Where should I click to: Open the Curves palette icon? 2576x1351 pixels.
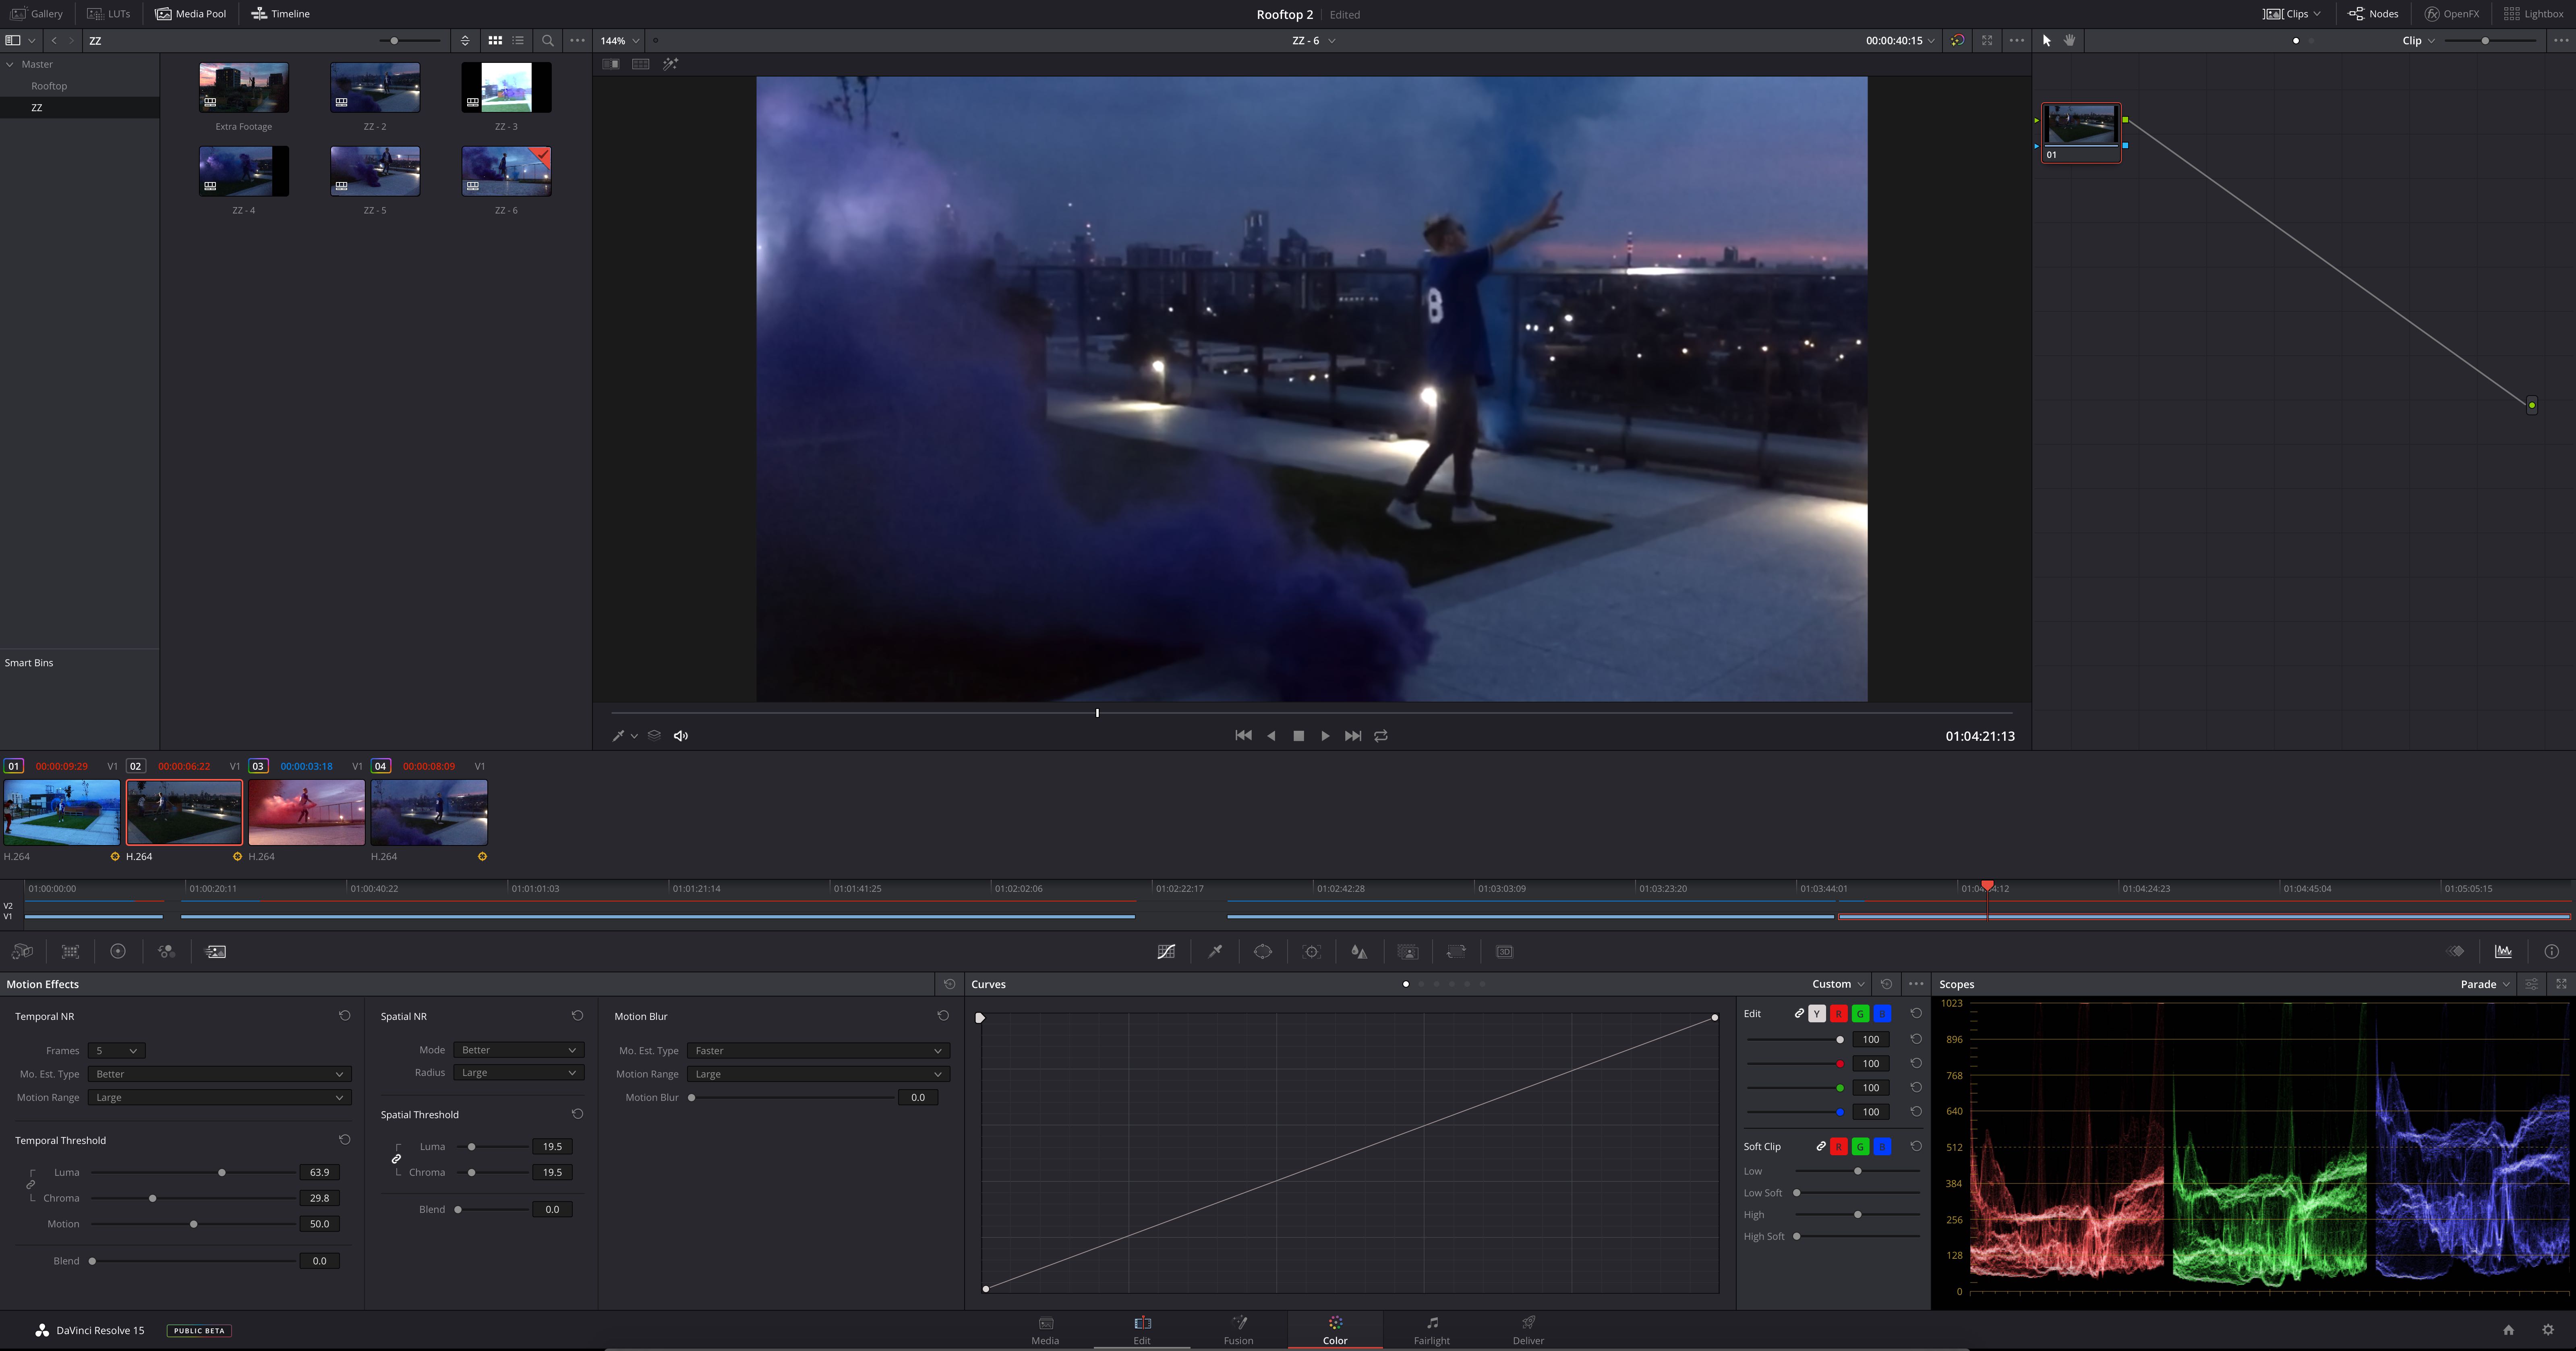pyautogui.click(x=1166, y=951)
